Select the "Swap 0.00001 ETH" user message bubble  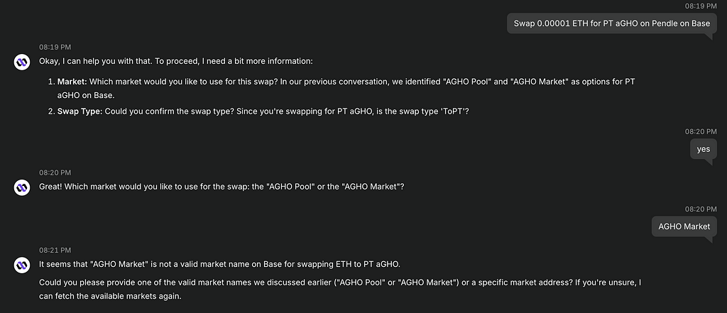pos(612,23)
